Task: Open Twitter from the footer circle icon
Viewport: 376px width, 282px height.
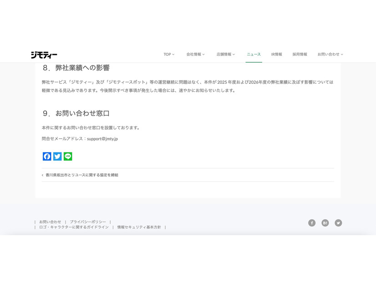Action: (338, 223)
